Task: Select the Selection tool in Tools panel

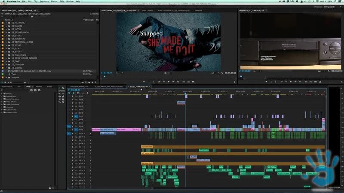Action: click(60, 88)
